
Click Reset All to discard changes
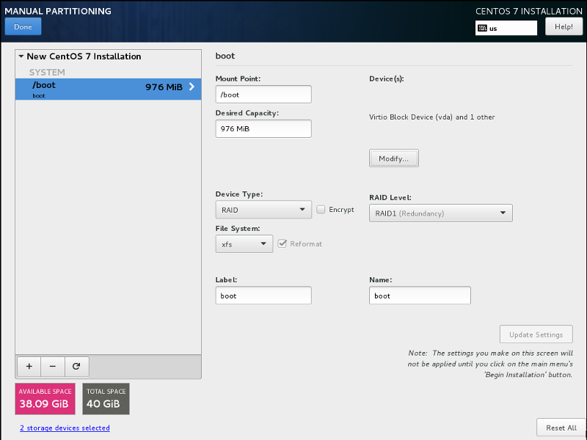click(x=561, y=428)
